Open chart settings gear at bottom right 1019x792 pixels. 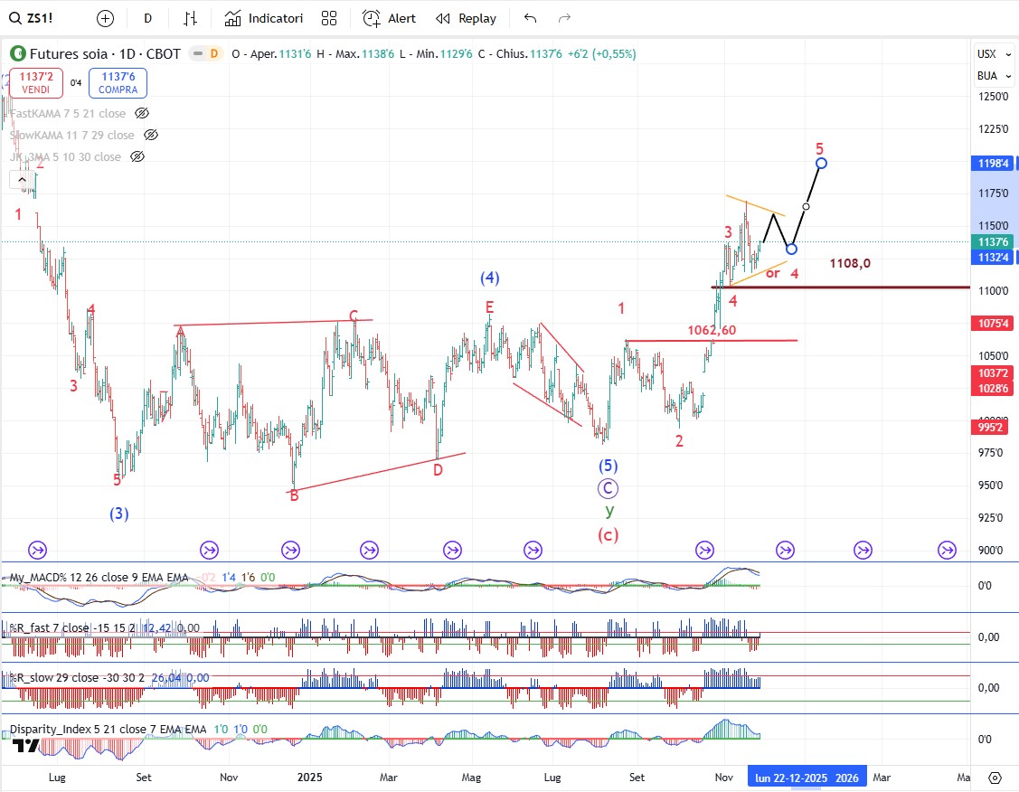[995, 778]
